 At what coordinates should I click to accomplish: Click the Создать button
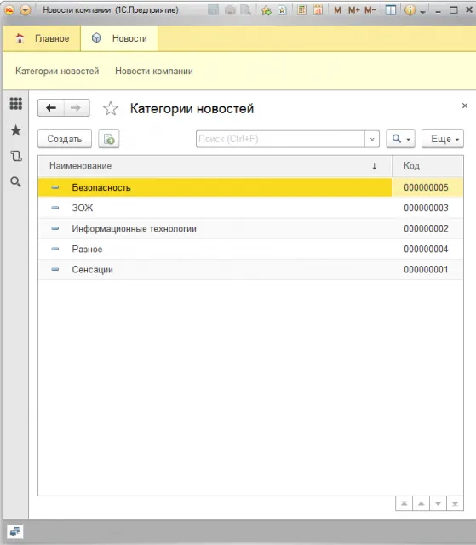coord(65,139)
